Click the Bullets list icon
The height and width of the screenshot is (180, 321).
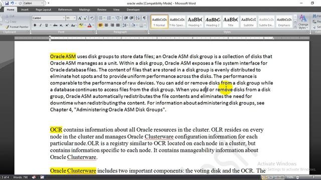click(101, 18)
